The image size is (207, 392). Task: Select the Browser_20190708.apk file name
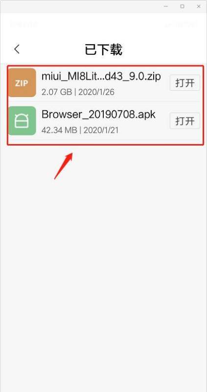point(99,115)
